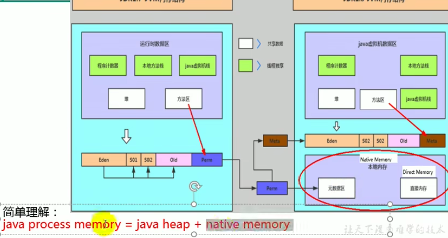The width and height of the screenshot is (448, 238).
Task: Click 程序计数器 box under java虚拟机数据区
Action: tap(337, 65)
